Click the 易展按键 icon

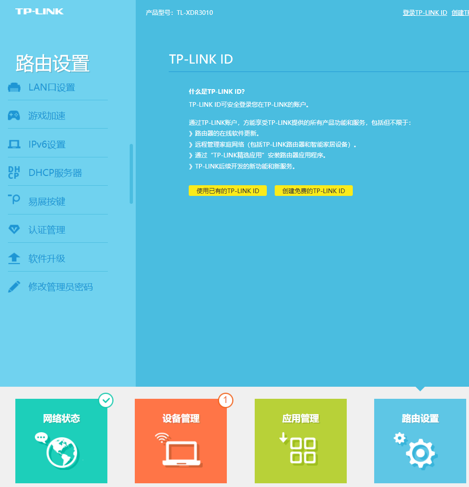pyautogui.click(x=14, y=199)
